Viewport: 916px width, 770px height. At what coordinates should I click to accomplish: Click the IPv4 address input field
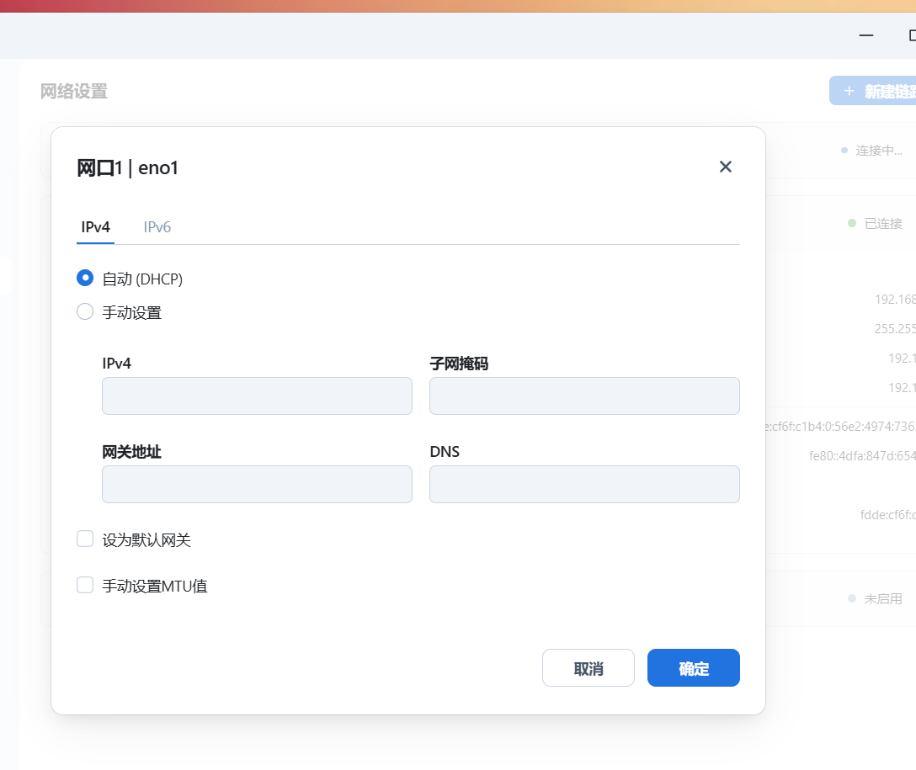point(257,396)
